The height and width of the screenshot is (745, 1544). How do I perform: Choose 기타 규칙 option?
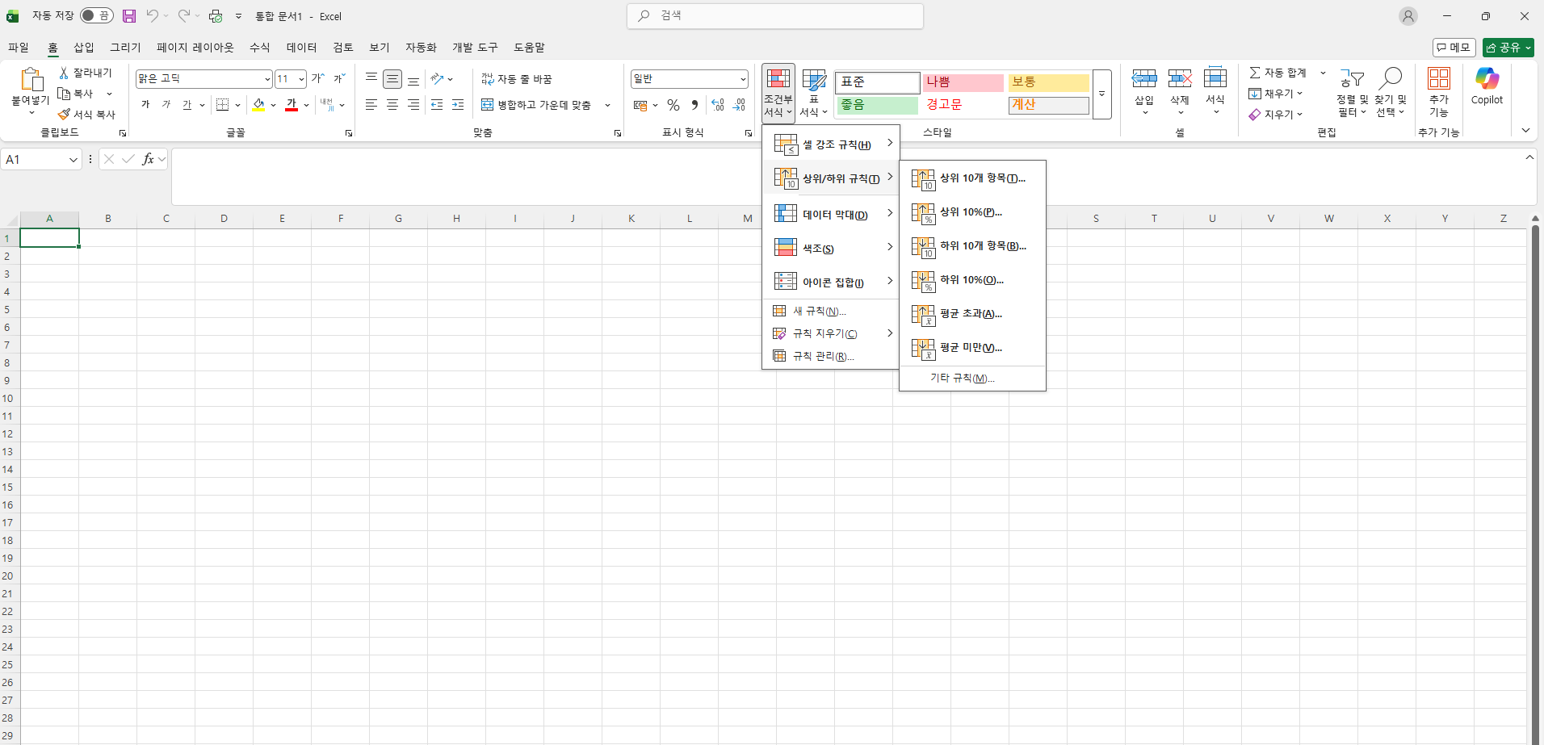(x=972, y=378)
